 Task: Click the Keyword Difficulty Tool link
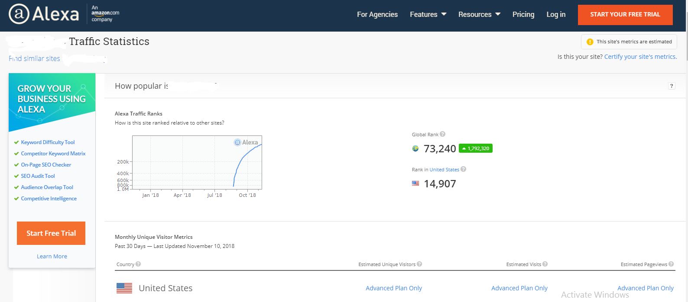[48, 142]
